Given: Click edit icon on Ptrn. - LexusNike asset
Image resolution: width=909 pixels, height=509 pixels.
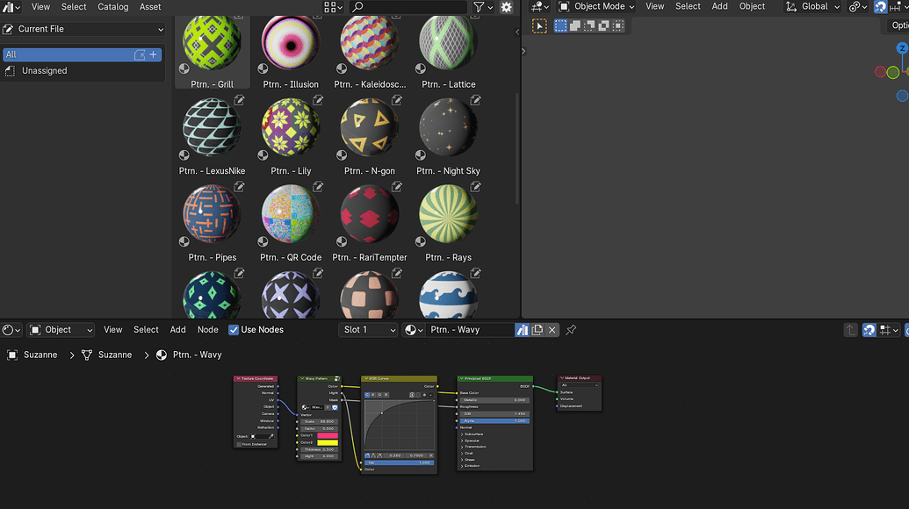Looking at the screenshot, I should pos(239,101).
